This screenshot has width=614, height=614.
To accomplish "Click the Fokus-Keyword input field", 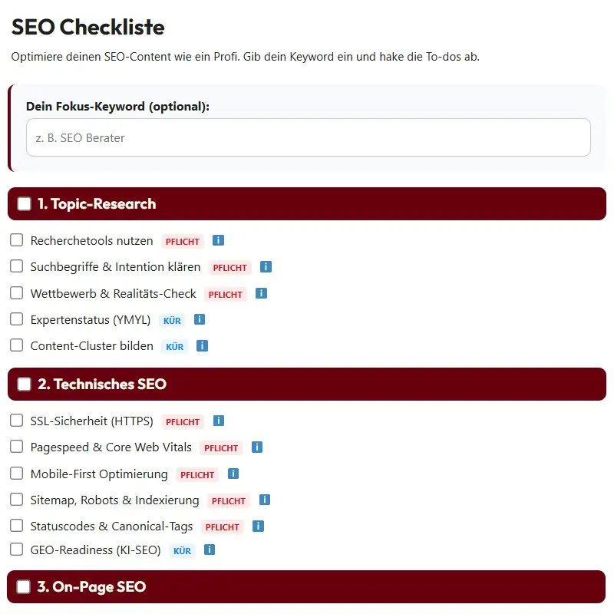I will [308, 138].
